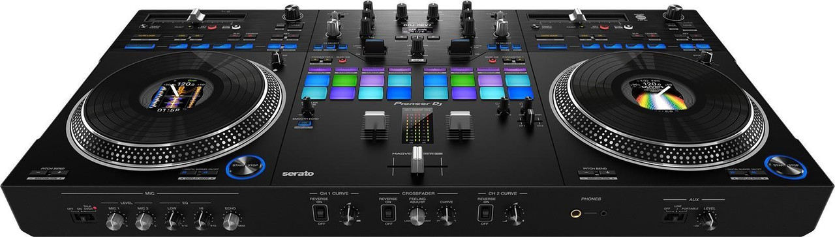Tap the Serato logo
The width and height of the screenshot is (835, 237).
298,173
